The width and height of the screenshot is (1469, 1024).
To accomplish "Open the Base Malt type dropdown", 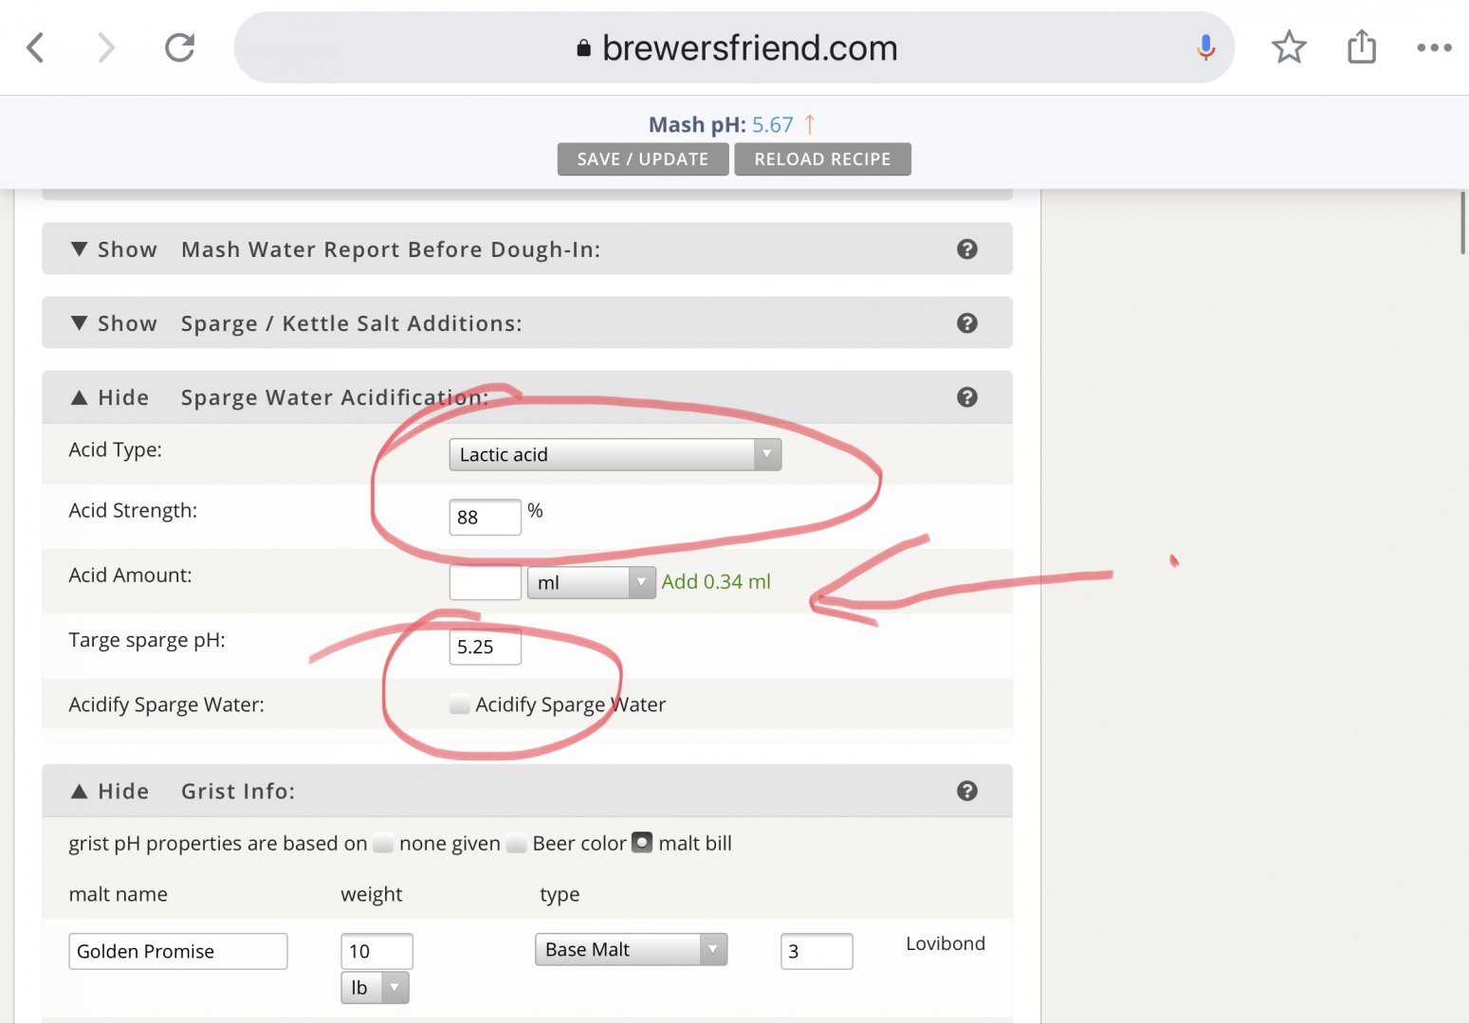I will coord(631,949).
